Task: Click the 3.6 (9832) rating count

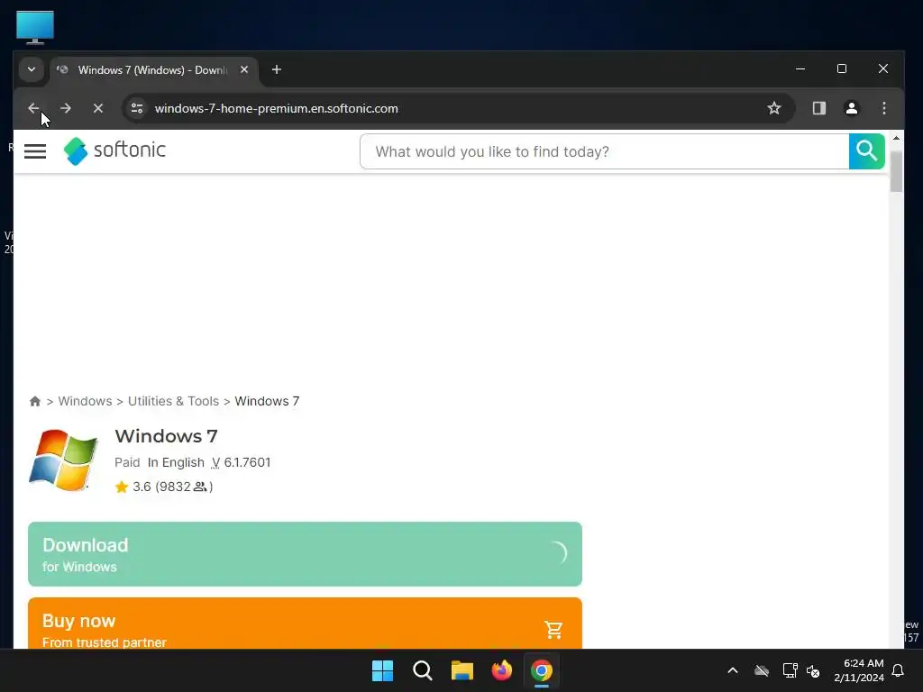Action: tap(172, 487)
